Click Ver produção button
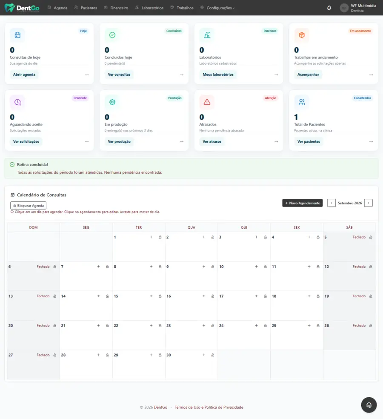The width and height of the screenshot is (383, 419). [x=119, y=142]
